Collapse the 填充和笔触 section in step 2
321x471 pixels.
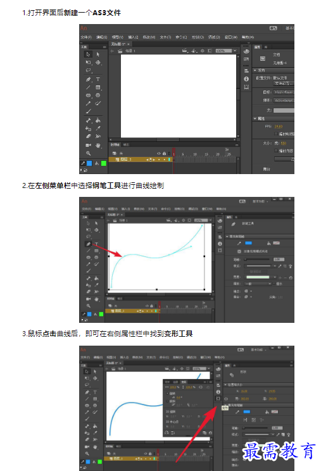(x=227, y=236)
